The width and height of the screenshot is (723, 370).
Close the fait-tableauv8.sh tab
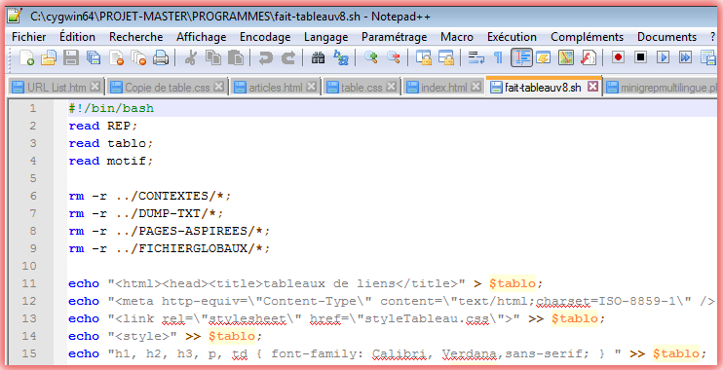(x=593, y=86)
